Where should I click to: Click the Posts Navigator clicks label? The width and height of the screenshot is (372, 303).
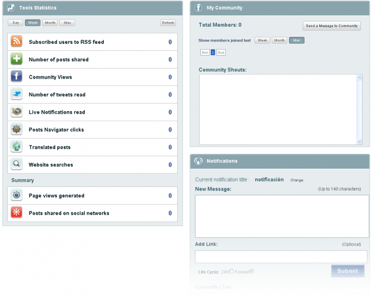(56, 130)
